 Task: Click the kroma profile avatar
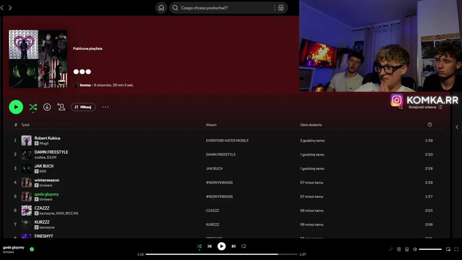coord(76,85)
